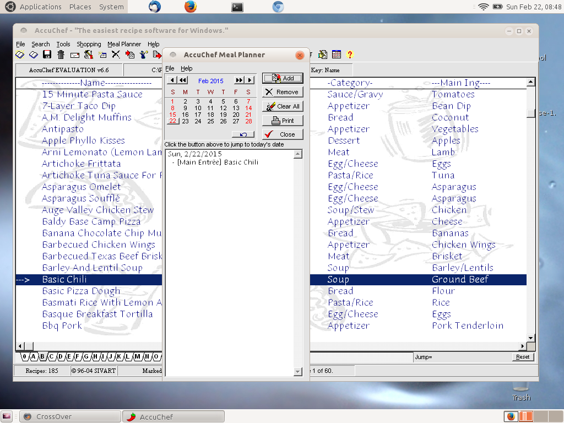Launch the recipe wizard toolbar icon

tap(143, 55)
